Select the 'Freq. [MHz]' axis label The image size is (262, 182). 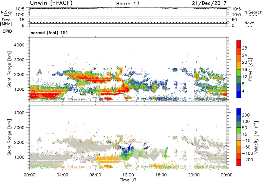[x=6, y=22]
